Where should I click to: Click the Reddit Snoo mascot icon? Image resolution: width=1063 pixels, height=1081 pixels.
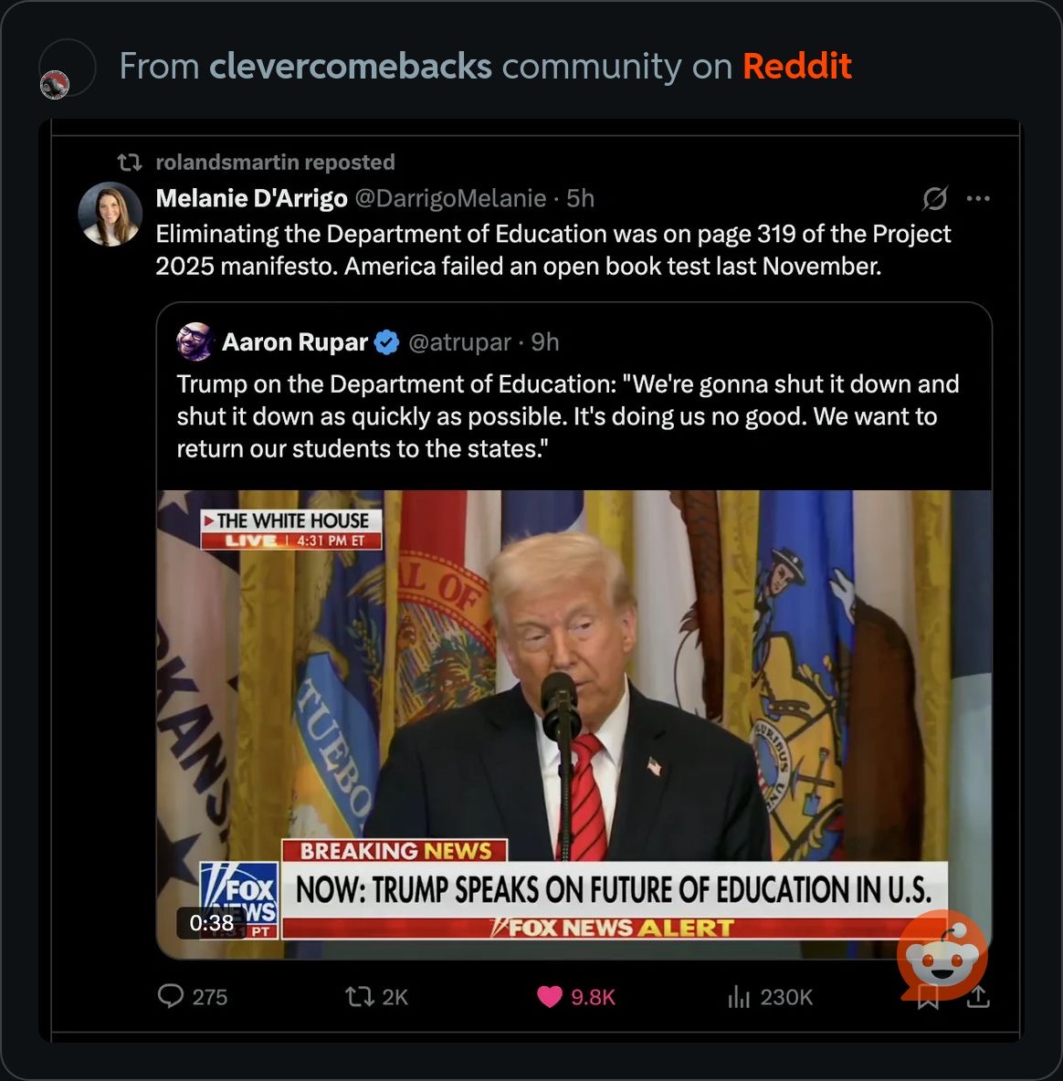[942, 955]
